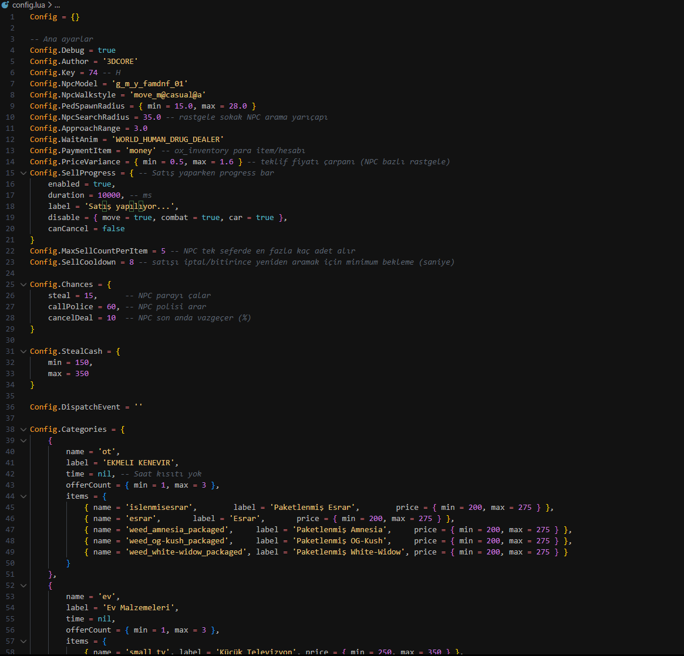This screenshot has width=684, height=656.
Task: Click the 'false' value of canCancel
Action: (x=113, y=229)
